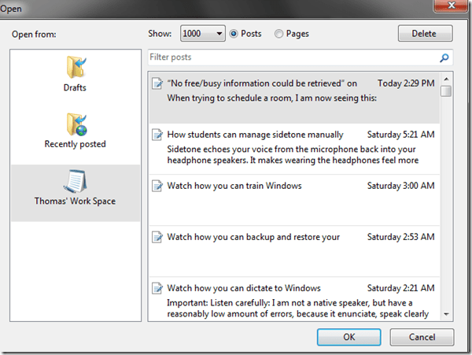The image size is (472, 355).
Task: Click document icon for sidetone post
Action: [x=157, y=135]
